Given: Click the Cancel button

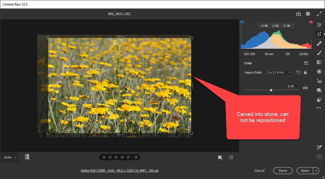Looking at the screenshot, I should coord(260,171).
